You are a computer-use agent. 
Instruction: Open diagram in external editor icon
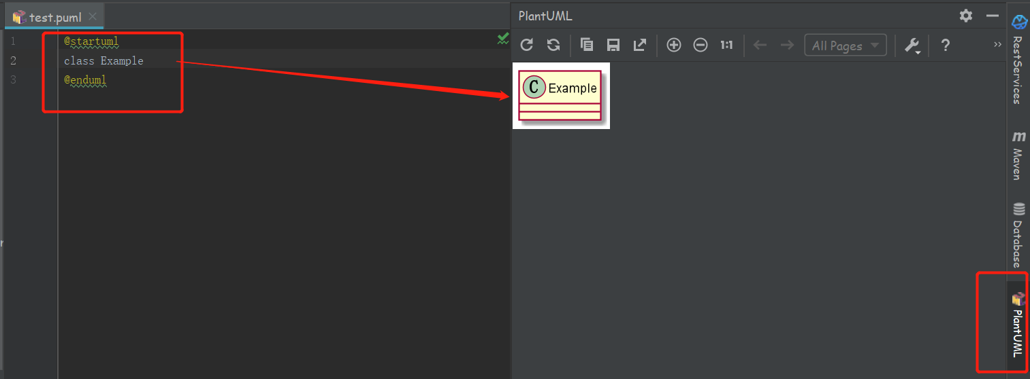(640, 45)
